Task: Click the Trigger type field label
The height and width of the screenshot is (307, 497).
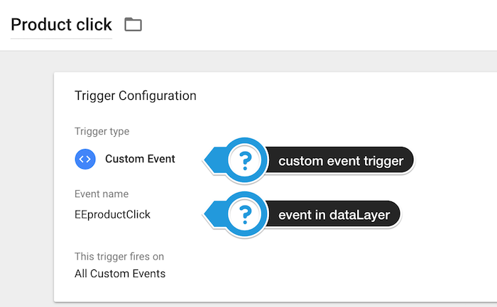Action: 102,131
